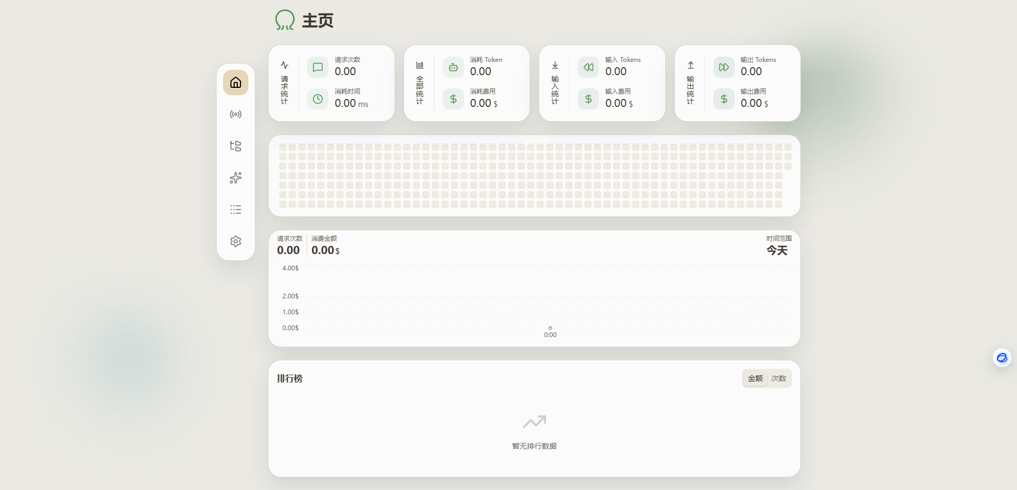Click the input Tokens rewind icon
1017x490 pixels.
[588, 67]
